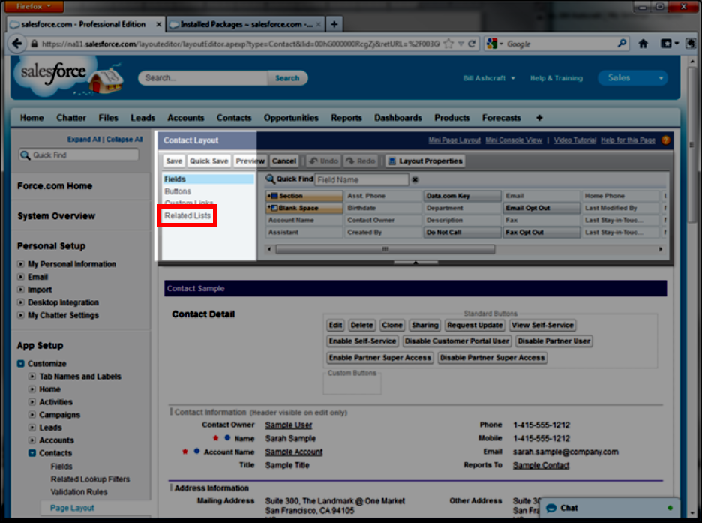Click the salesforce Search text field
The height and width of the screenshot is (523, 702).
(203, 78)
